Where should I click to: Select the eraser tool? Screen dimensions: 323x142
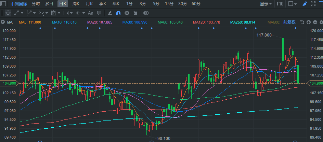[110, 13]
